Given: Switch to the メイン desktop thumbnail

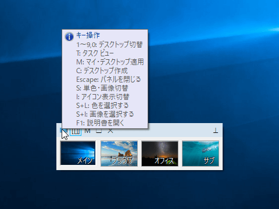Looking at the screenshot, I should (x=78, y=153).
